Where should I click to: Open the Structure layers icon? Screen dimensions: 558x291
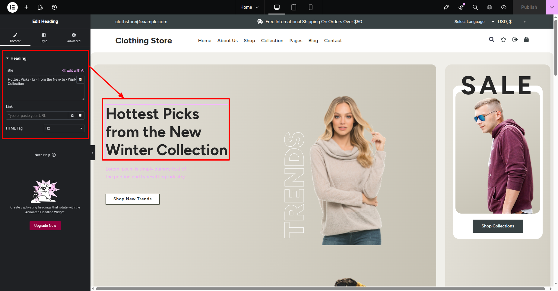(490, 7)
